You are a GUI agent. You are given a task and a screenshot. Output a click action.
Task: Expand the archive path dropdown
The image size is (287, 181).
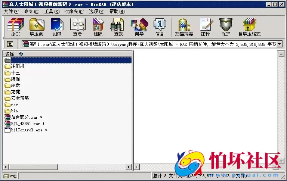click(280, 44)
